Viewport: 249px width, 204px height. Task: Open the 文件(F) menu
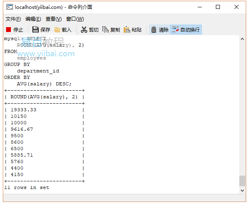pos(13,19)
